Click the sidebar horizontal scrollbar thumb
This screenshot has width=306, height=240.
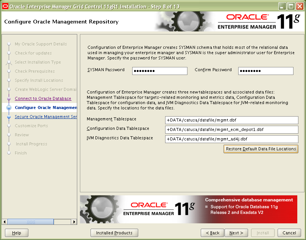click(31, 222)
